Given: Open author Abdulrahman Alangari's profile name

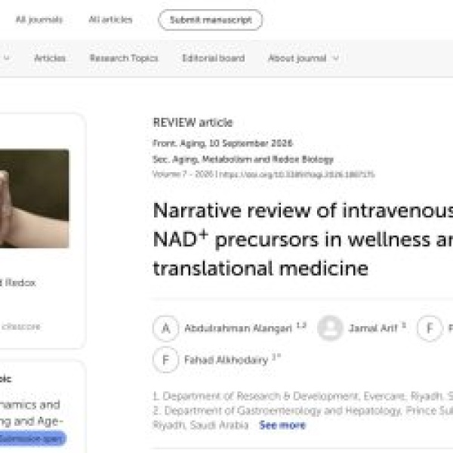Looking at the screenshot, I should (x=238, y=328).
